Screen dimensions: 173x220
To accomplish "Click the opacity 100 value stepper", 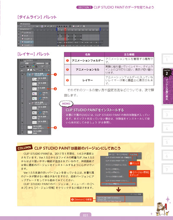I will [49, 63].
